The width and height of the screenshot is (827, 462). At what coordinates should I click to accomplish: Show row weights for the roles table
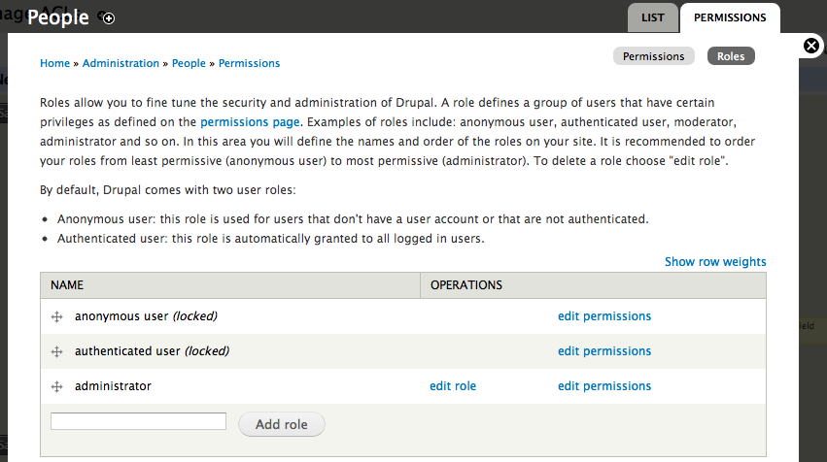click(715, 262)
